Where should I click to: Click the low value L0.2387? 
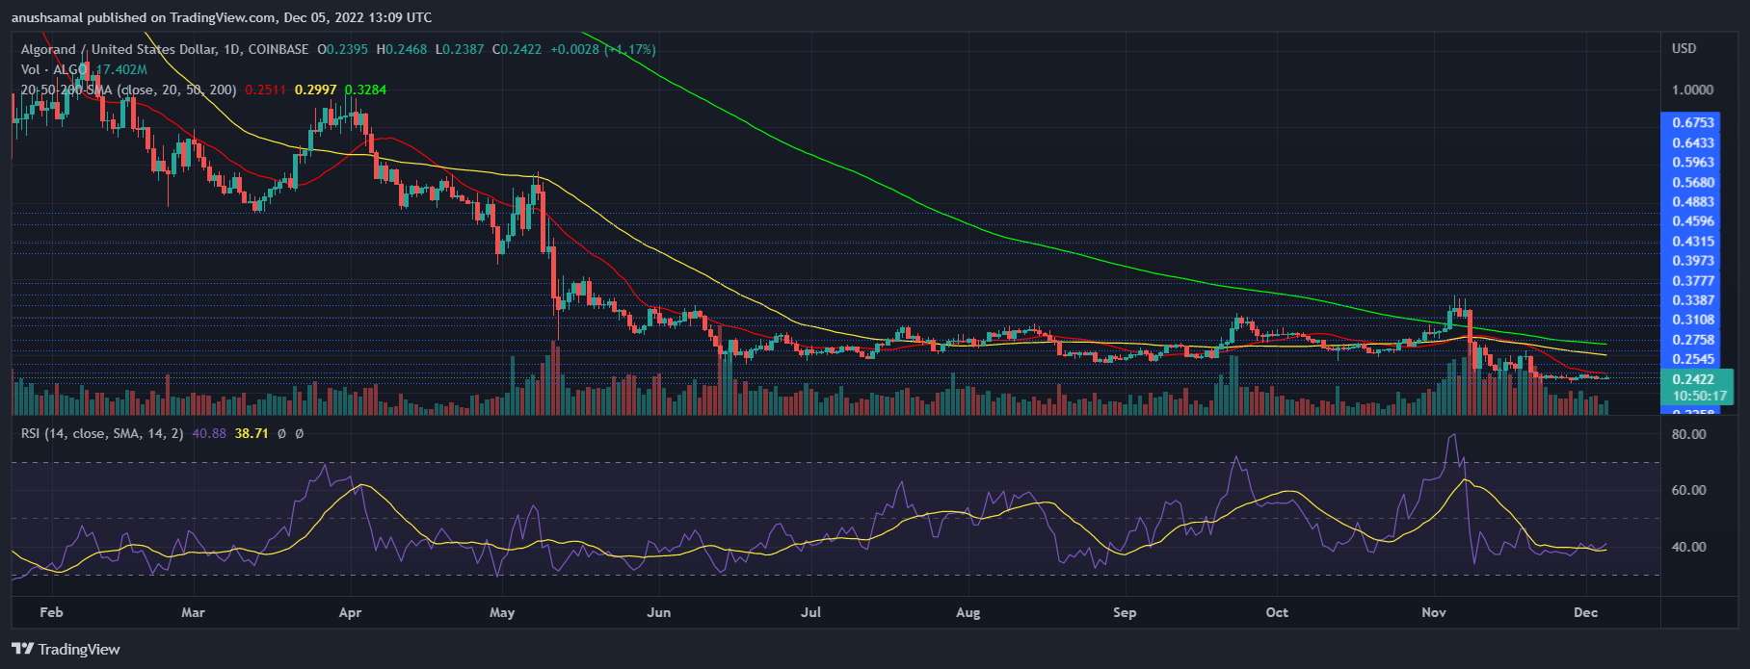460,49
